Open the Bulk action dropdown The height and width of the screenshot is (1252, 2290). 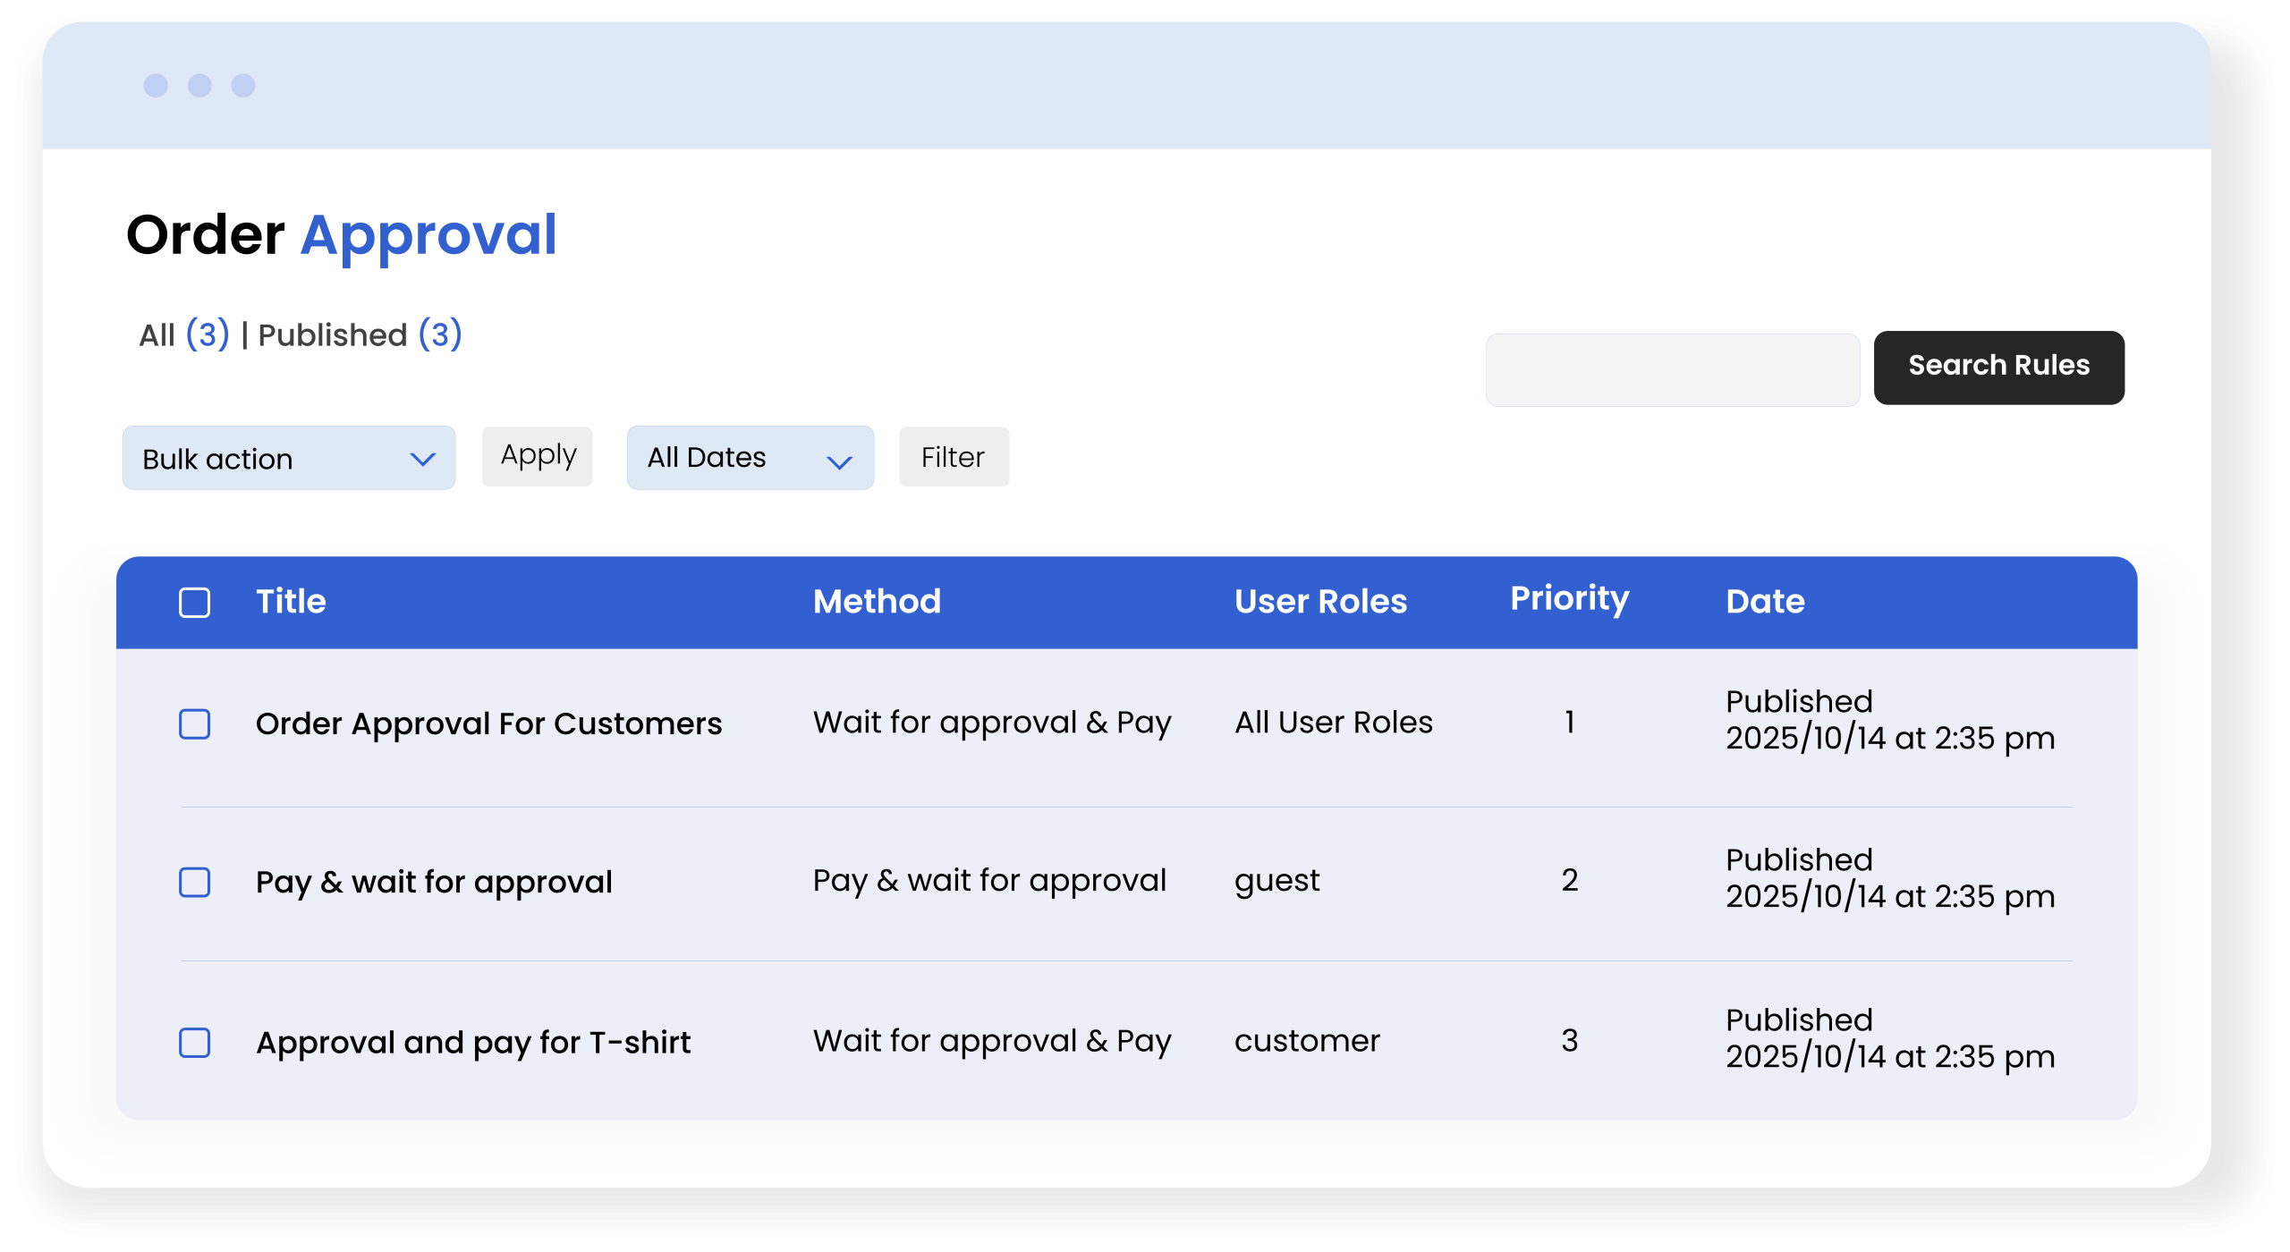pyautogui.click(x=288, y=458)
